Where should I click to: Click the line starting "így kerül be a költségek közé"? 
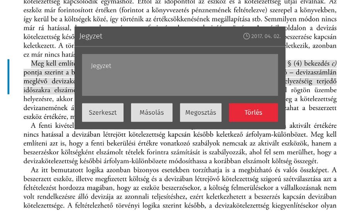coord(180,19)
